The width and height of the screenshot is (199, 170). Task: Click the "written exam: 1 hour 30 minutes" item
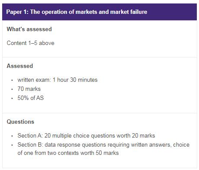point(58,80)
